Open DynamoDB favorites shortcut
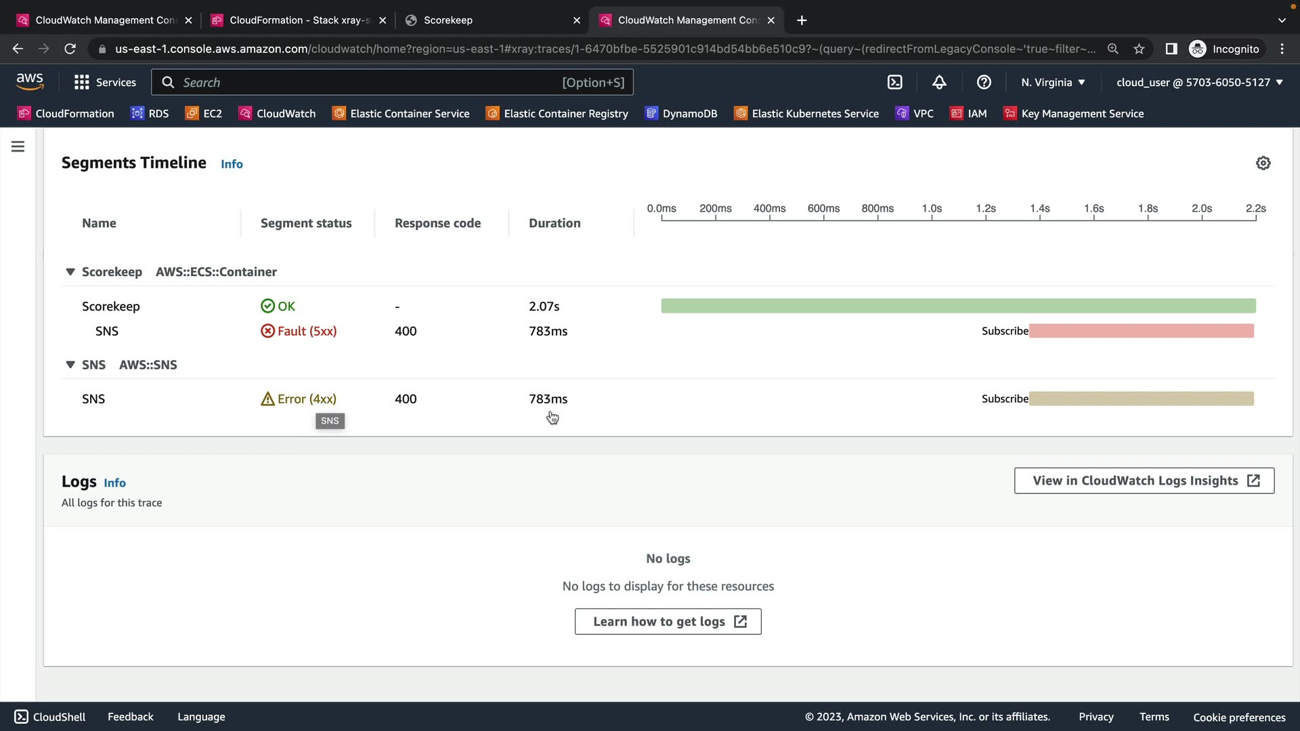This screenshot has width=1300, height=731. (x=681, y=114)
